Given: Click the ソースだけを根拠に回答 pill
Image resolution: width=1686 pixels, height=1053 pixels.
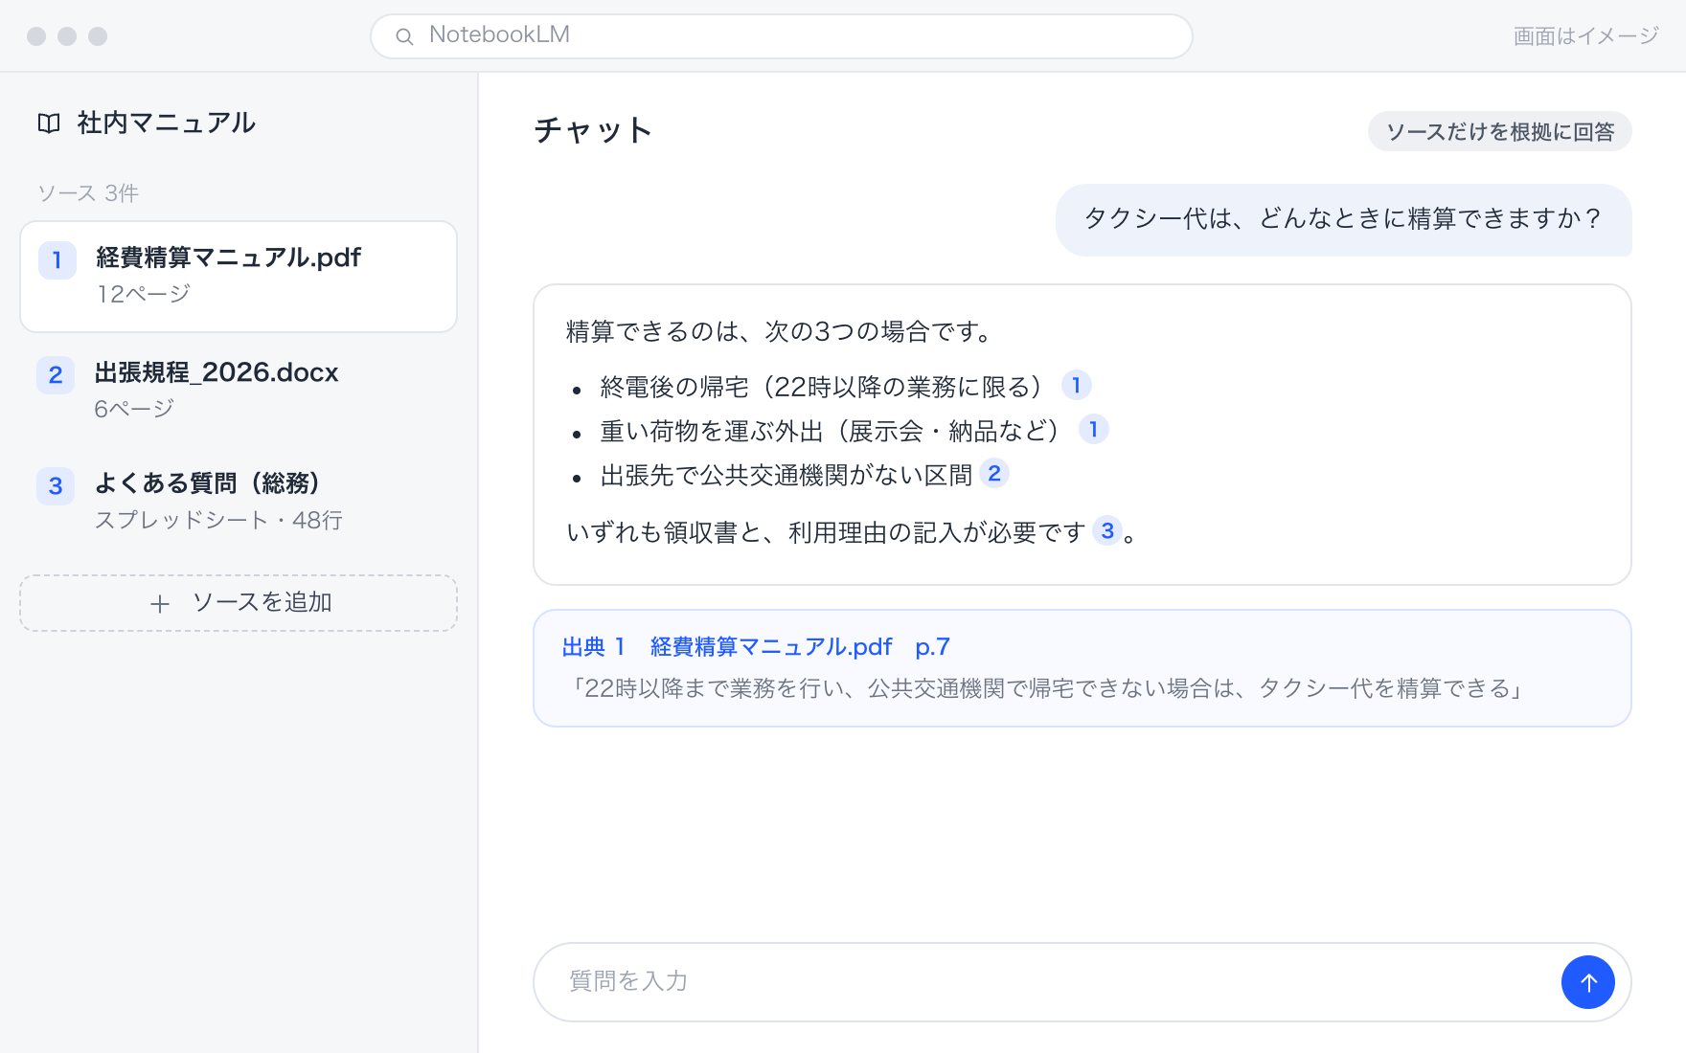Looking at the screenshot, I should point(1499,131).
